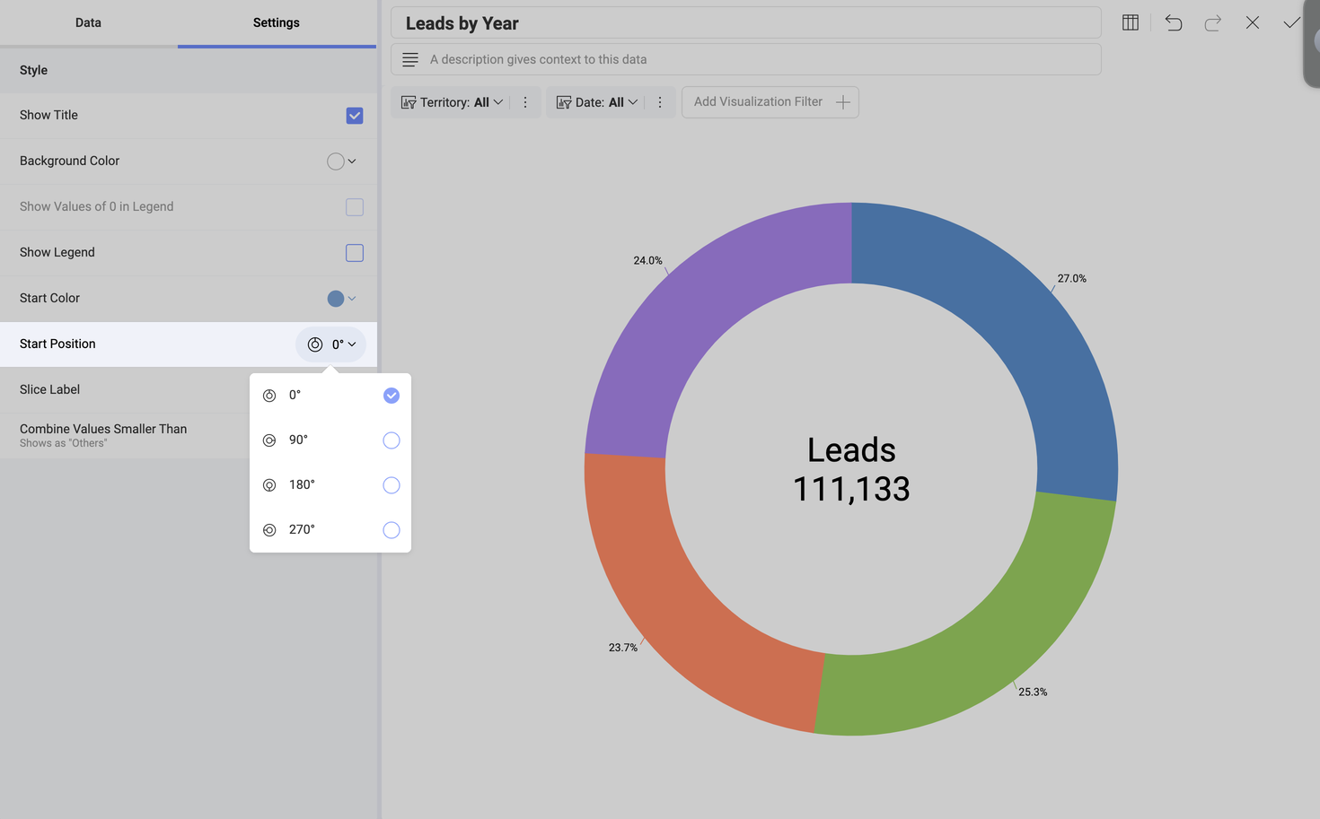This screenshot has height=819, width=1320.
Task: Switch to the Data tab
Action: pos(88,22)
